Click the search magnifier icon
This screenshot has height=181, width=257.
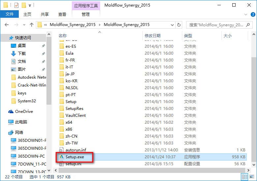(248, 25)
